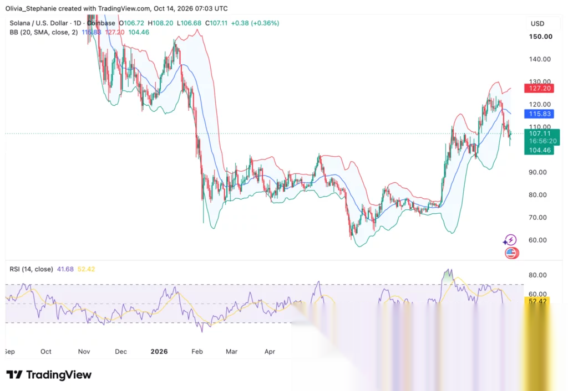This screenshot has width=568, height=391.
Task: Click the 140.00 price axis label
Action: (x=540, y=59)
